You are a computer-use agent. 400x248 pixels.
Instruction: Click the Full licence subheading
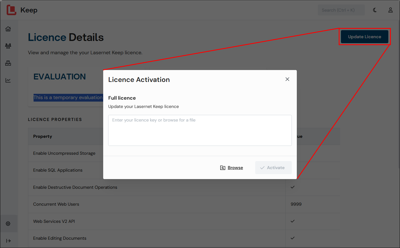point(122,98)
